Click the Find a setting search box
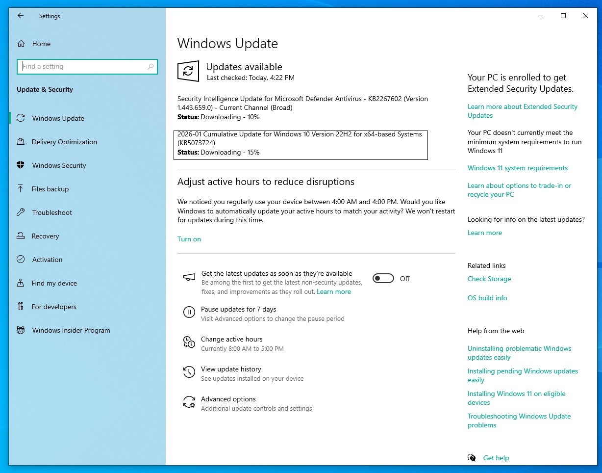Screen dimensions: 602x473 point(87,66)
